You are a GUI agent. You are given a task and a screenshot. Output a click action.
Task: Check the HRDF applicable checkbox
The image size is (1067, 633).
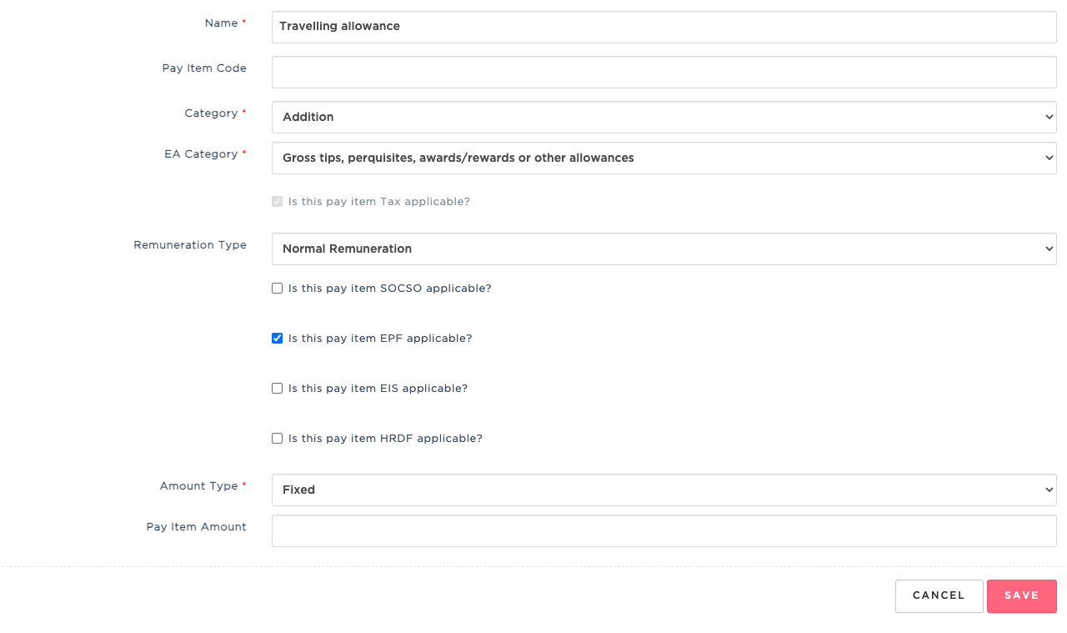(278, 439)
